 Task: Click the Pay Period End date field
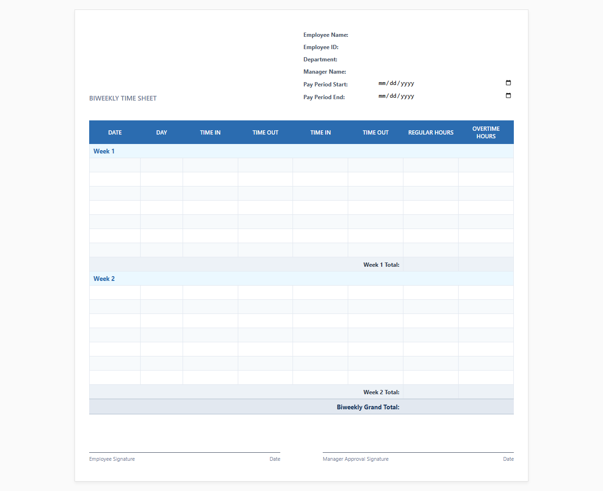(445, 96)
